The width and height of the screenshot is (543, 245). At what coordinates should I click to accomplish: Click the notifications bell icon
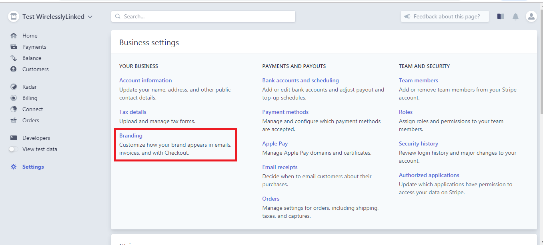point(516,16)
